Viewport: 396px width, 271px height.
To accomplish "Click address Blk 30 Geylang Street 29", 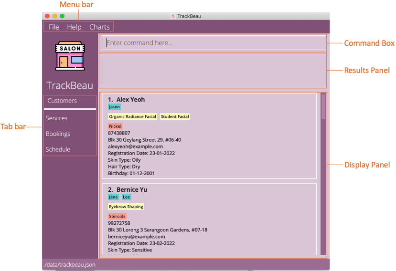I will [x=144, y=140].
